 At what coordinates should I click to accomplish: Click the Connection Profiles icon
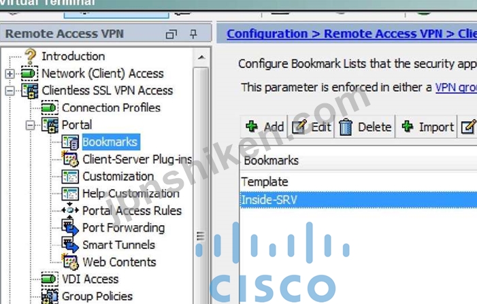49,107
